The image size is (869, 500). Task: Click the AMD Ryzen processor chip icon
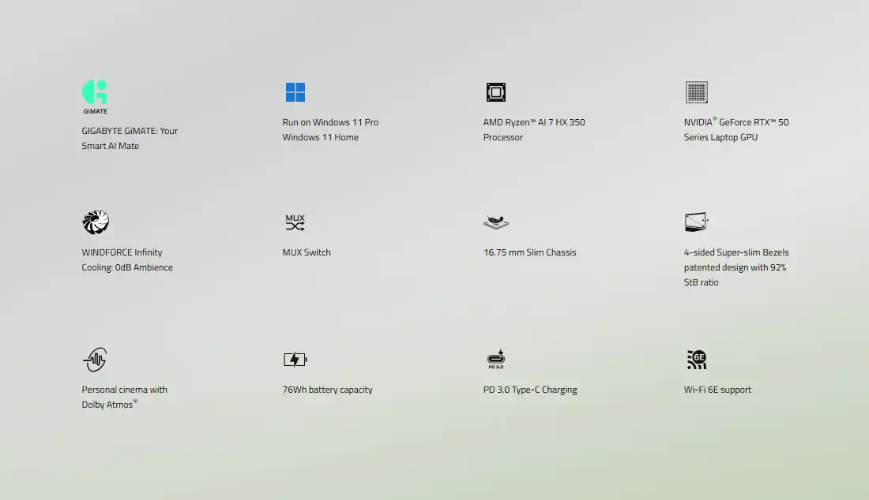coord(496,92)
